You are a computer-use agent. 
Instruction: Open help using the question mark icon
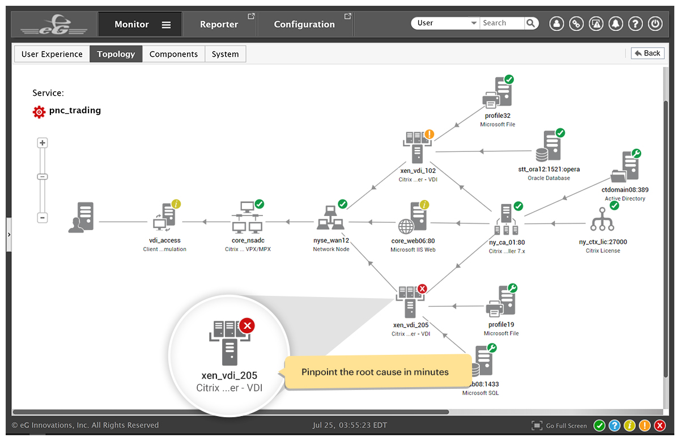pyautogui.click(x=635, y=23)
